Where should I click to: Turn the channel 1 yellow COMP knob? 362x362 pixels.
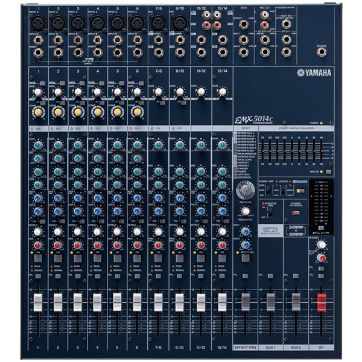point(38,112)
